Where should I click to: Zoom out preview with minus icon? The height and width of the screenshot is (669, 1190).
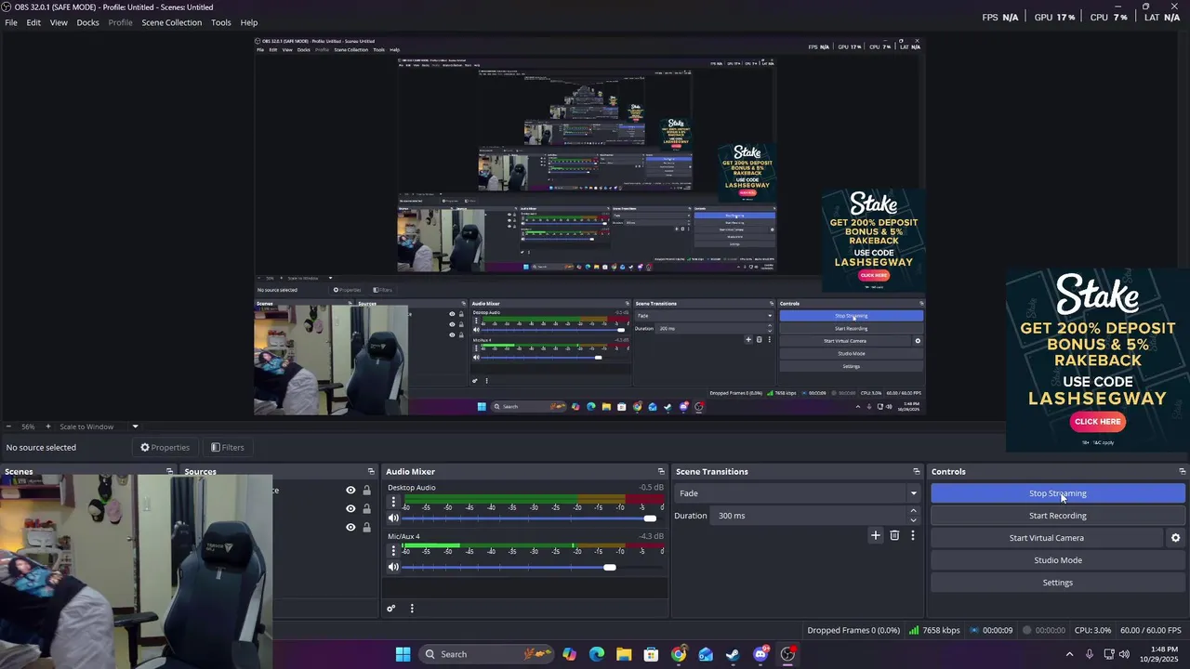tap(7, 426)
